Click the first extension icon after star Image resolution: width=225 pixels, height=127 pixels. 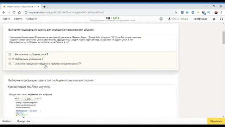click(182, 13)
